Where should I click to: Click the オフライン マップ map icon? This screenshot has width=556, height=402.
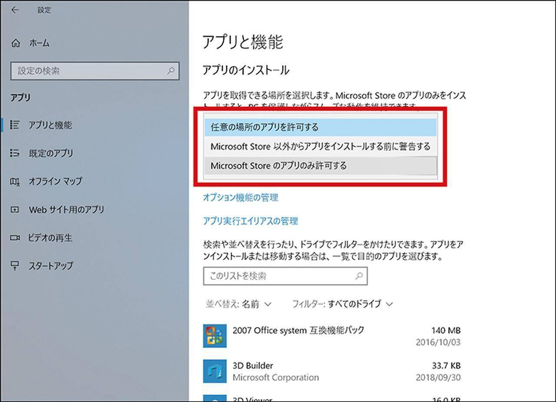click(x=15, y=181)
